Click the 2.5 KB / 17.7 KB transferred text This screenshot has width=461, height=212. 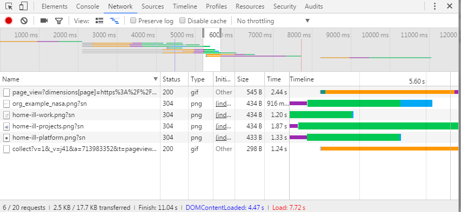click(92, 208)
